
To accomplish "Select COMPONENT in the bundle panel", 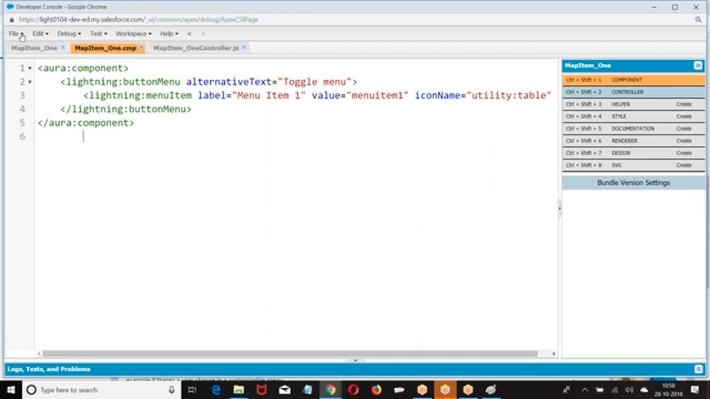I will click(x=633, y=80).
